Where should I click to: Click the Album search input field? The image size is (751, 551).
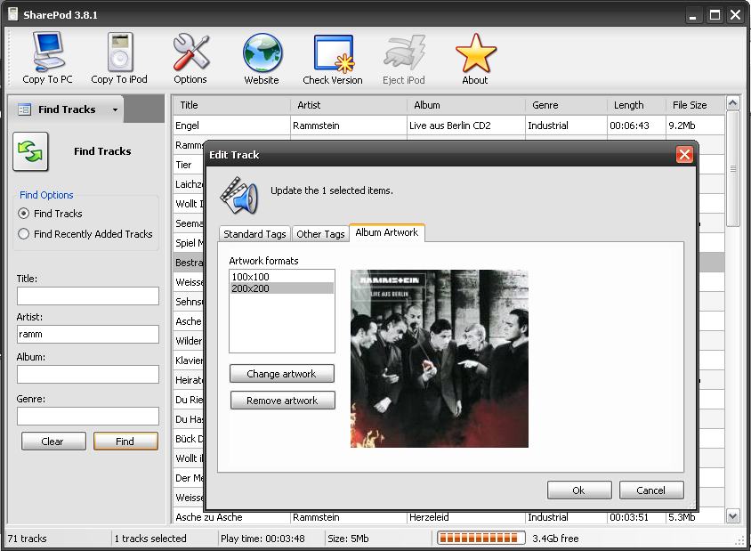click(x=88, y=374)
